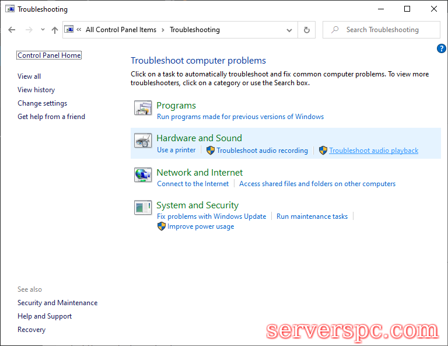Open Control Panel Home

click(49, 55)
